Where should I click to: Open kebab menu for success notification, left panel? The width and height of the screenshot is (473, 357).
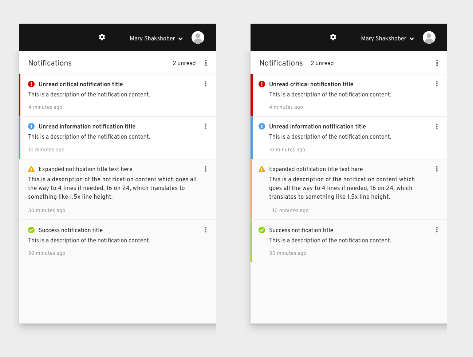point(206,230)
